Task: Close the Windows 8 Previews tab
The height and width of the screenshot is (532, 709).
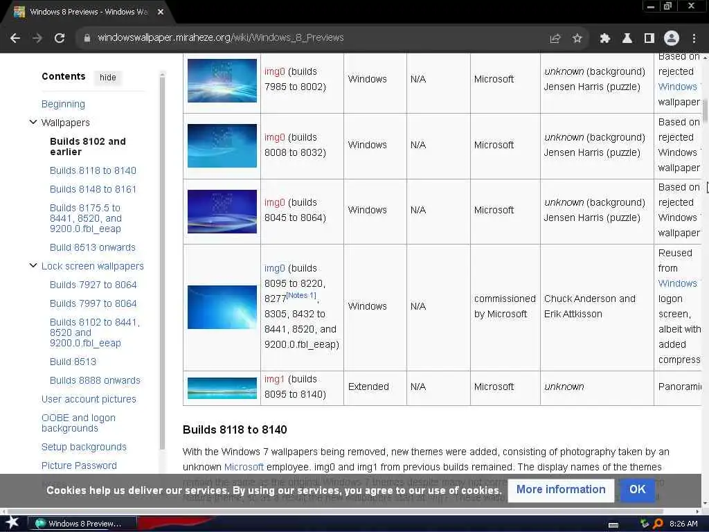Action: pyautogui.click(x=161, y=12)
